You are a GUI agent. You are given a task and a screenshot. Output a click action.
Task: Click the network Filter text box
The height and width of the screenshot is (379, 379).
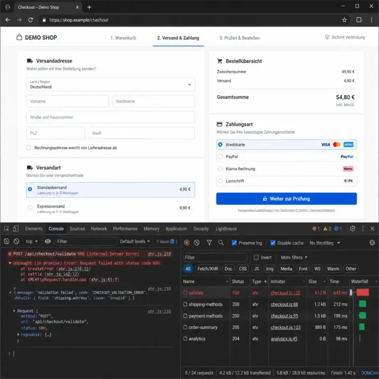click(x=215, y=258)
